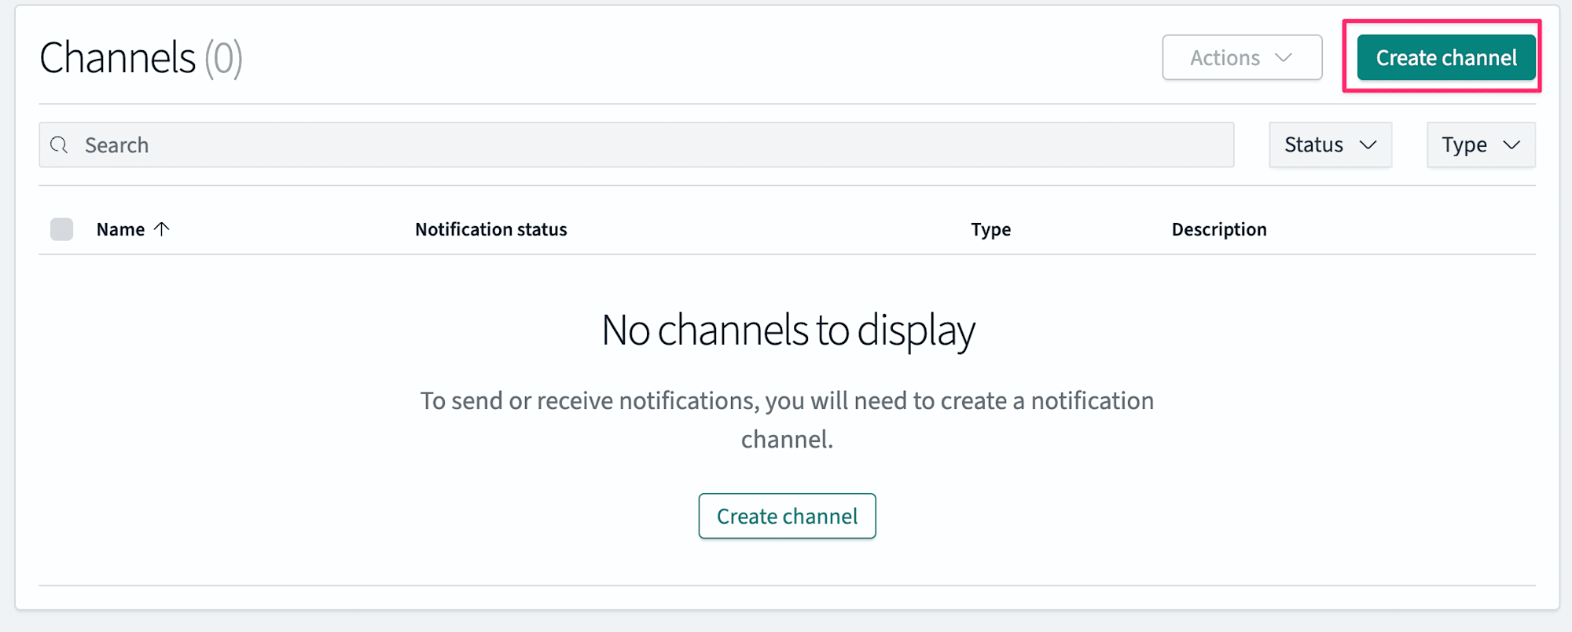Viewport: 1572px width, 632px height.
Task: Click the Channels (0) heading
Action: pyautogui.click(x=141, y=57)
